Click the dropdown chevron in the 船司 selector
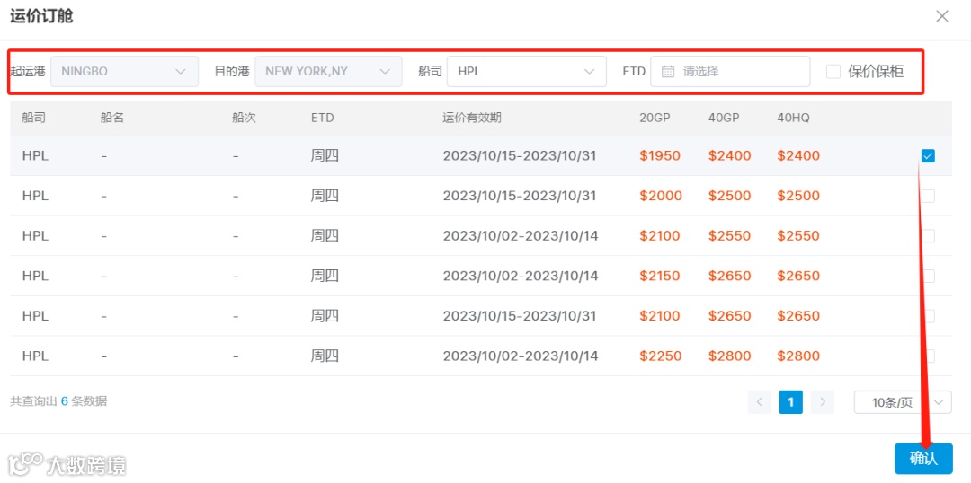This screenshot has height=483, width=971. pyautogui.click(x=589, y=71)
